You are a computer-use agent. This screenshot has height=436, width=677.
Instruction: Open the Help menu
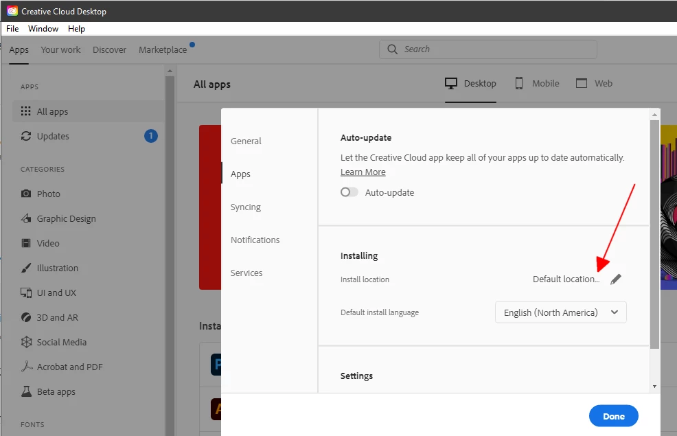pos(76,28)
